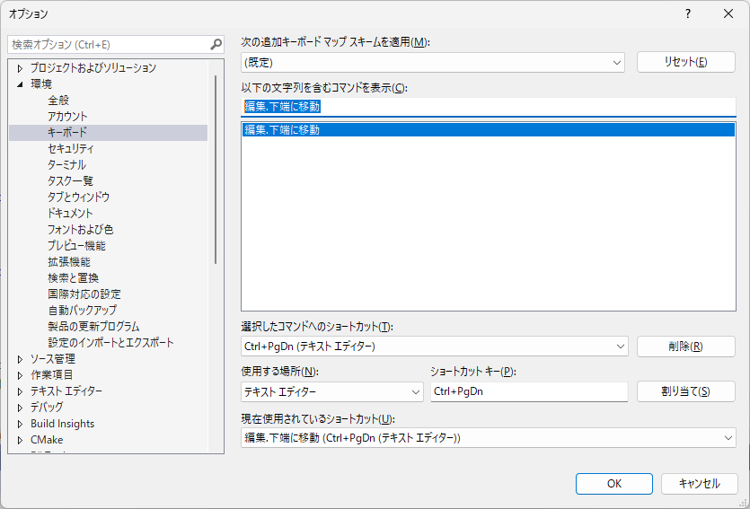Click the 割り当て button

686,391
